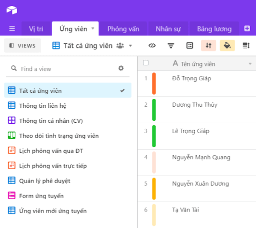Toggle the select-all rows checkbox

click(145, 63)
